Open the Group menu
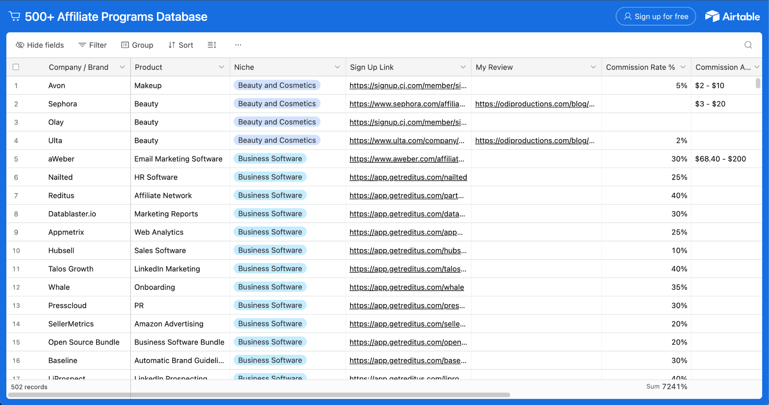Image resolution: width=769 pixels, height=405 pixels. pos(137,45)
